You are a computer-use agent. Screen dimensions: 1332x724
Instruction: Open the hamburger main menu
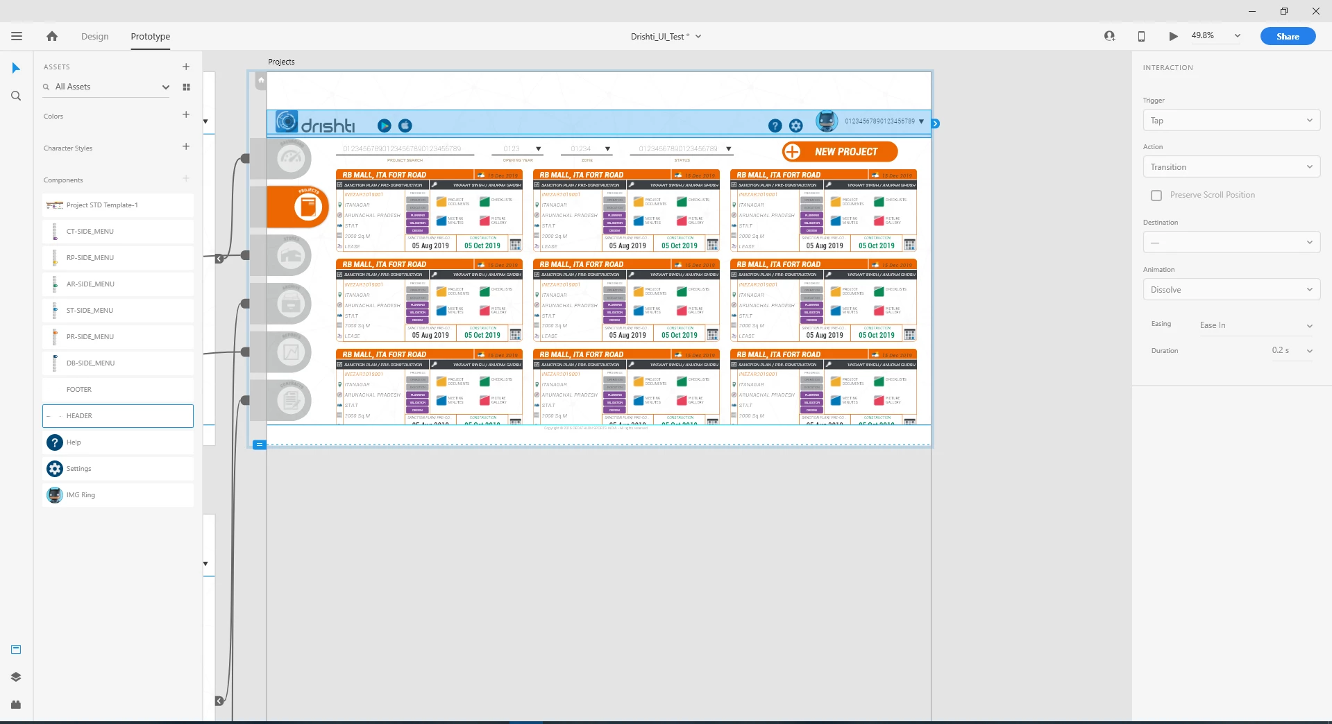pyautogui.click(x=17, y=36)
